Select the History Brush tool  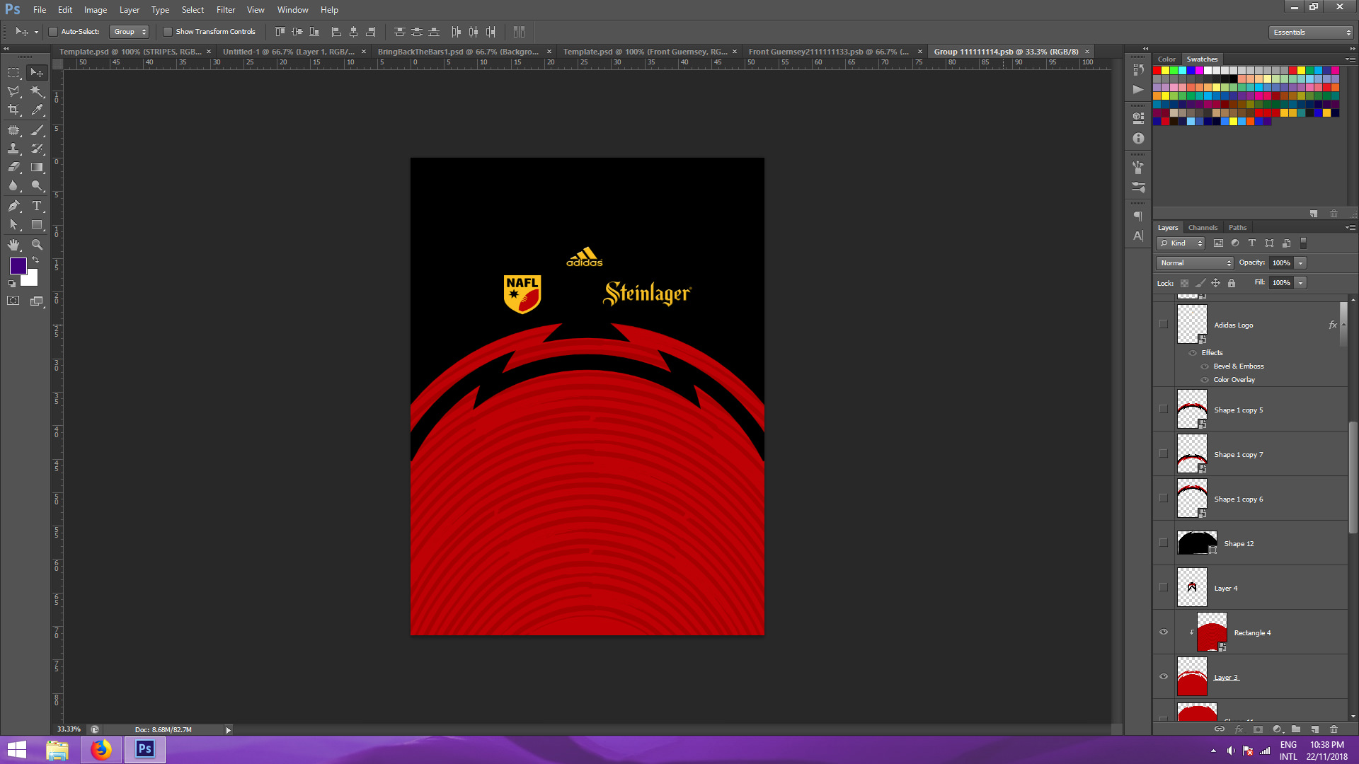point(37,149)
